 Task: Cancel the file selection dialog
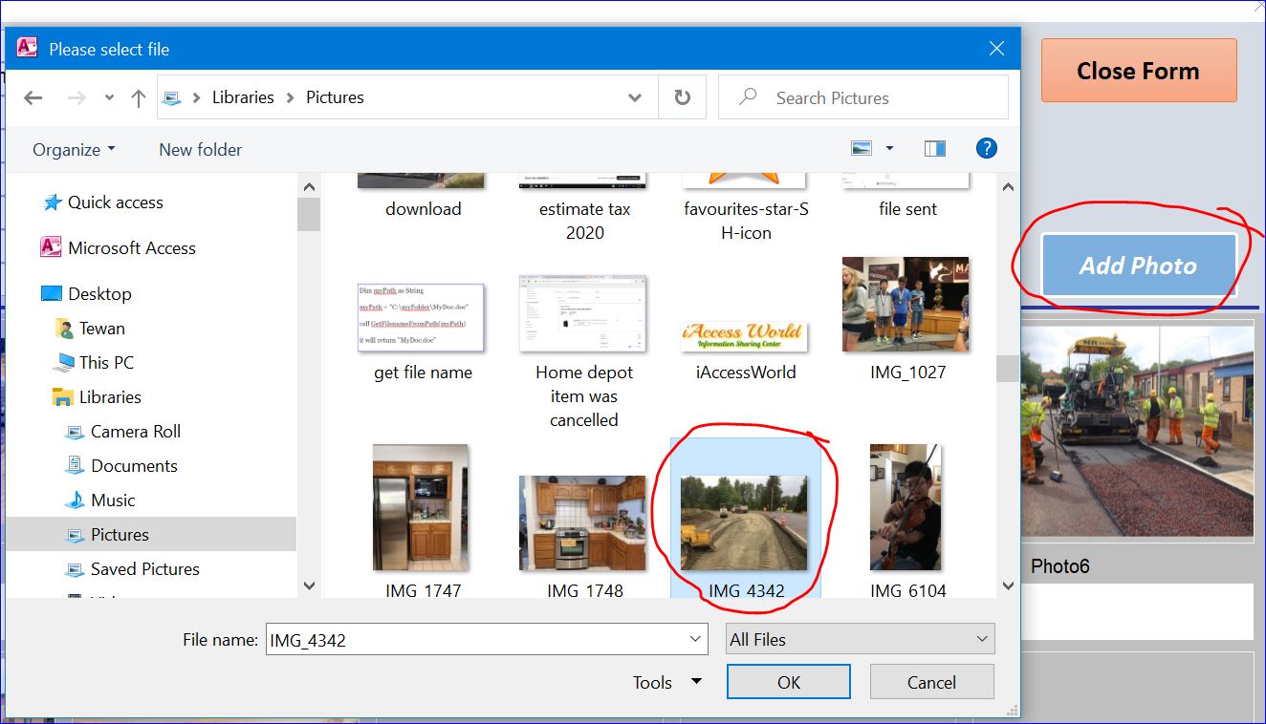point(931,682)
